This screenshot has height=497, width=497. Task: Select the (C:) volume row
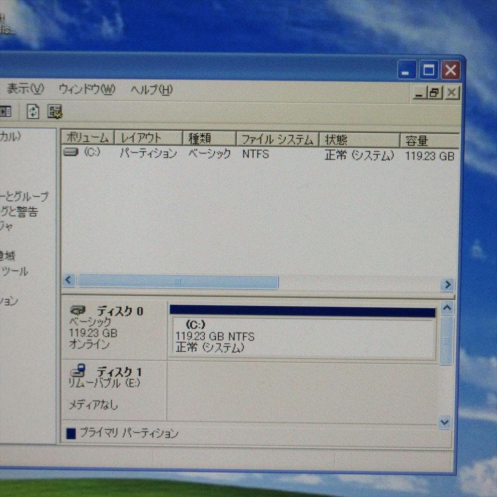coord(199,154)
